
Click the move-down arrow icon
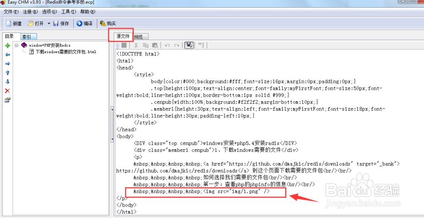8,82
